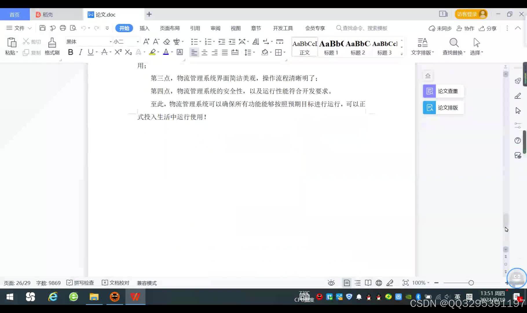Increase font size with A+ icon
The height and width of the screenshot is (313, 527).
pos(146,42)
